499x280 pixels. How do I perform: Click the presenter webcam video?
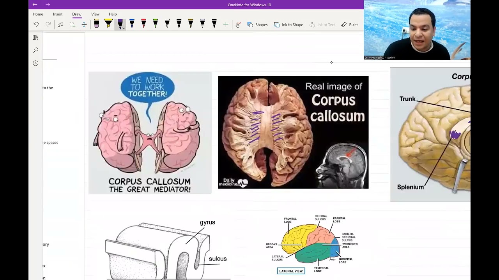click(x=417, y=30)
